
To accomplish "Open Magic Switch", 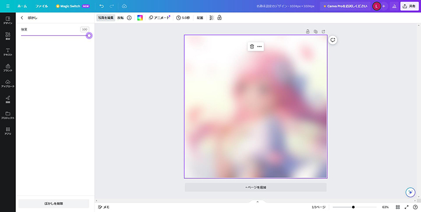I will [x=73, y=6].
